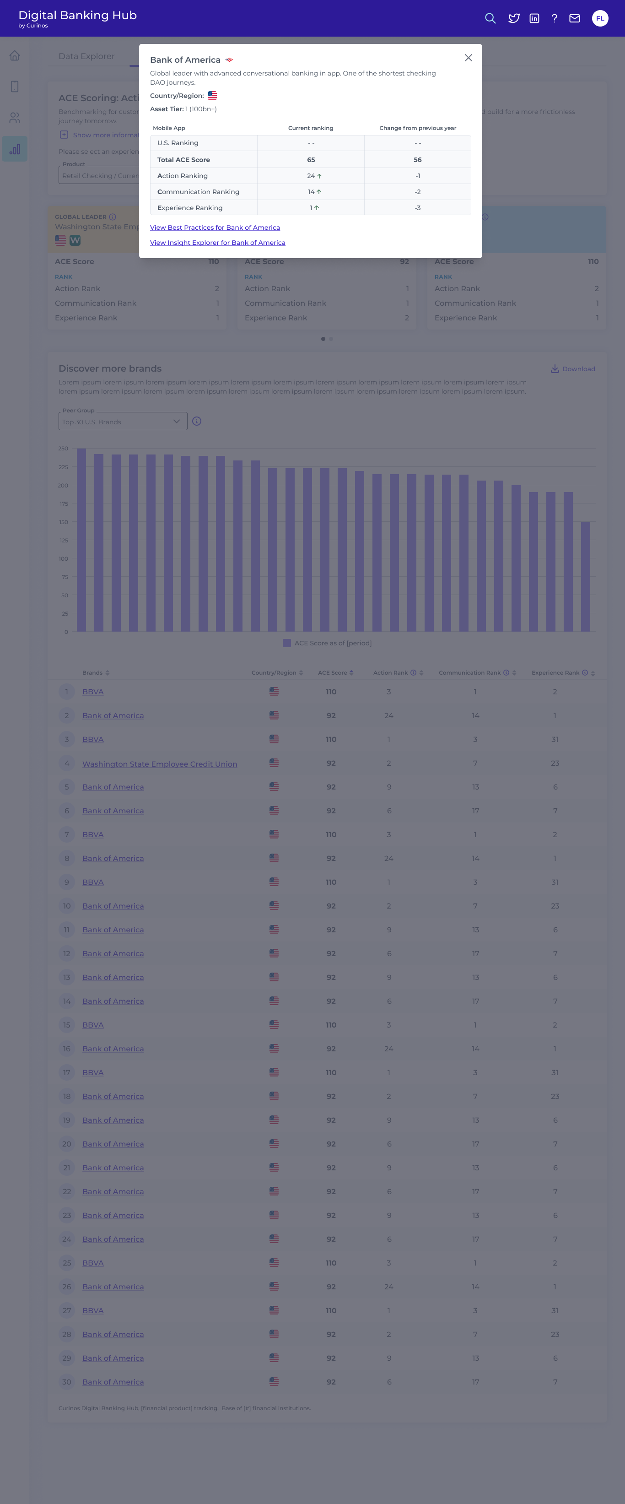View Best Practices for Bank of America
Screen dimensions: 625x1504
click(x=215, y=227)
